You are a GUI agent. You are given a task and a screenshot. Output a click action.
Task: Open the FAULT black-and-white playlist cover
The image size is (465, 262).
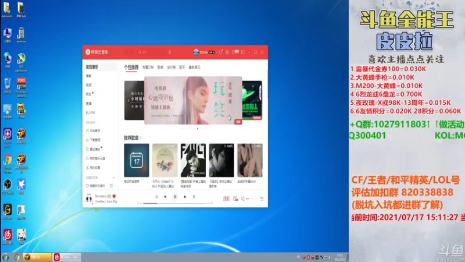pos(193,161)
